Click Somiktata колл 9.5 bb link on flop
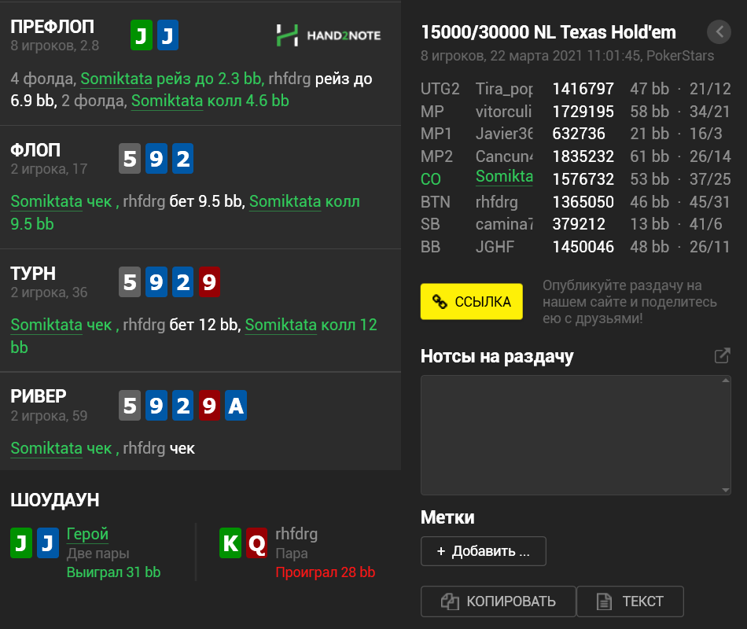 (x=185, y=212)
